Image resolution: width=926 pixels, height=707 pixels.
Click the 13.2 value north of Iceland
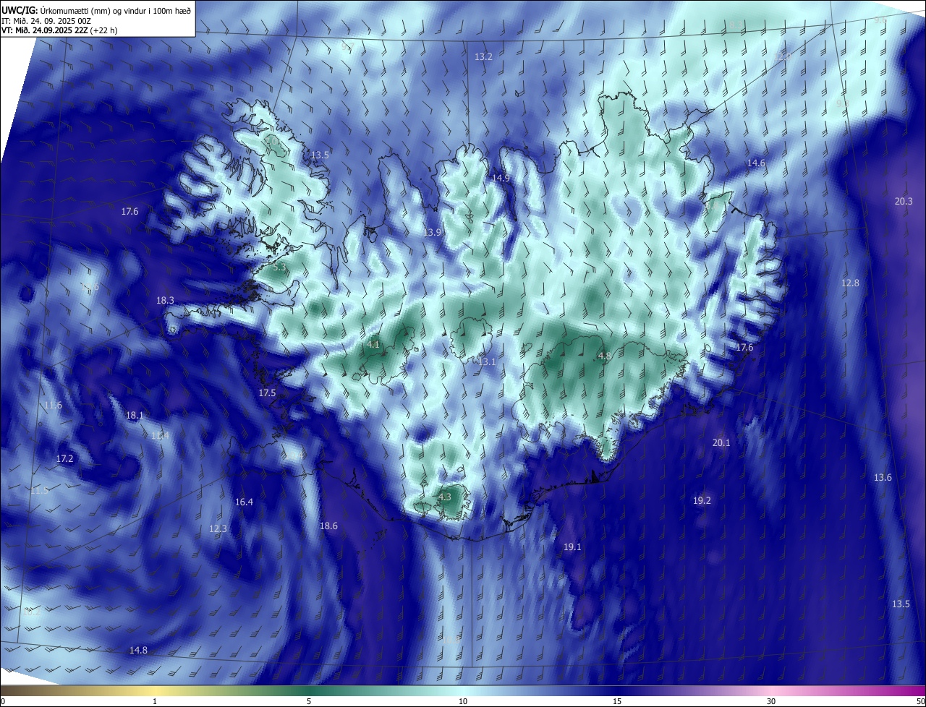[483, 56]
